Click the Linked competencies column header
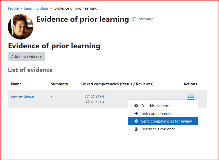The image size is (219, 160). (117, 84)
